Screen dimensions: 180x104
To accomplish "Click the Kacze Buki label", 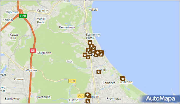I will pos(14,36).
